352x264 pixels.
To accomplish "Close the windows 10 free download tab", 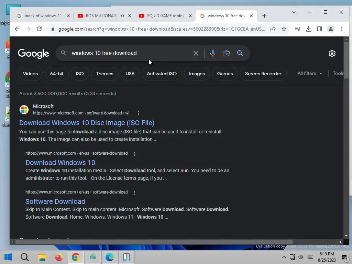I will [251, 16].
